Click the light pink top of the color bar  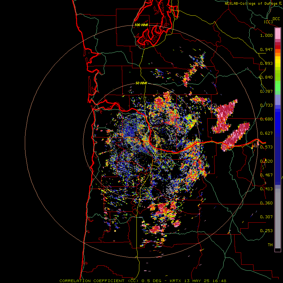point(278,34)
